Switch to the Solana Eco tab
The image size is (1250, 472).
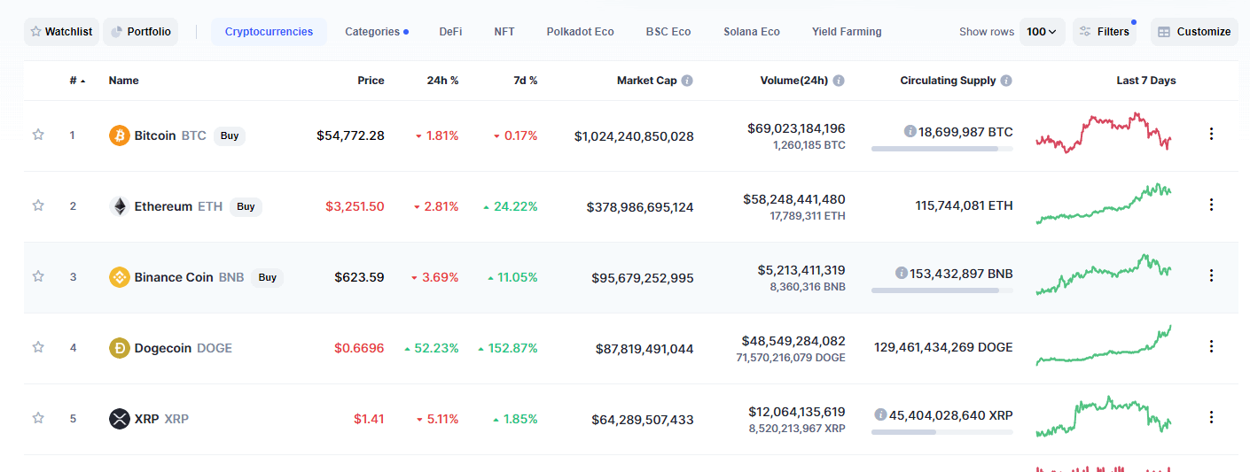pyautogui.click(x=752, y=32)
